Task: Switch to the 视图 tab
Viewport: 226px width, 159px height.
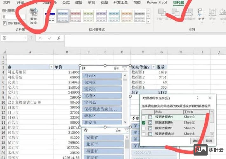Action: point(104,3)
